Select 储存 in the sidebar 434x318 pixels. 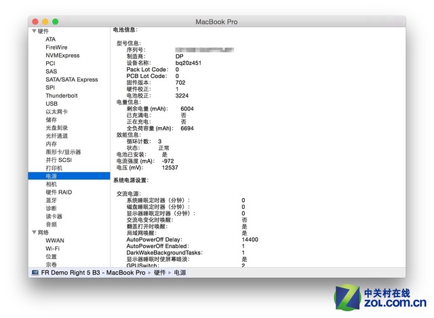[x=52, y=119]
